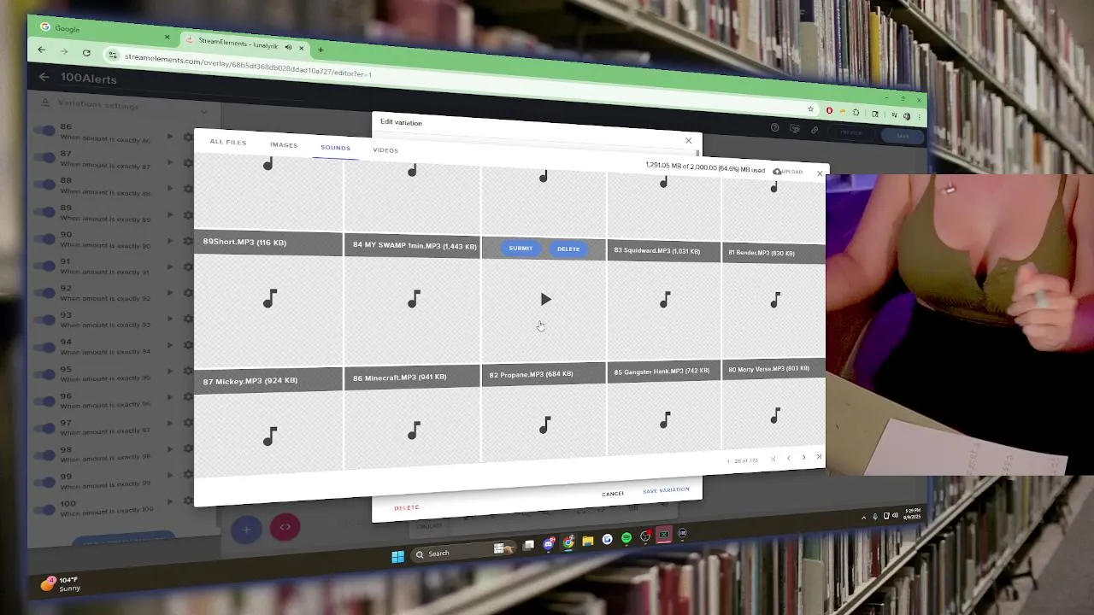Choose the 83 Squidward.MP3 sound

[664, 299]
